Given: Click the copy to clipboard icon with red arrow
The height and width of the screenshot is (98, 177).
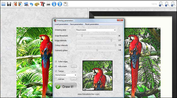Looking at the screenshot, I should tap(15, 4).
